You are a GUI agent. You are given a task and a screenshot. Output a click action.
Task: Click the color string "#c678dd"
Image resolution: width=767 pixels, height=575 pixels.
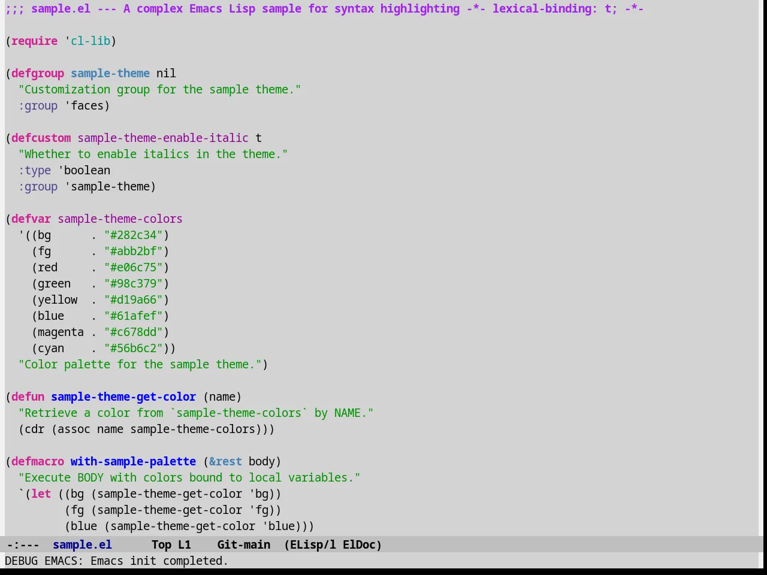[133, 332]
